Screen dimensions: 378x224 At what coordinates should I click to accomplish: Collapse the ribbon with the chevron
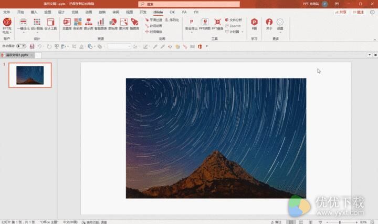coord(375,39)
